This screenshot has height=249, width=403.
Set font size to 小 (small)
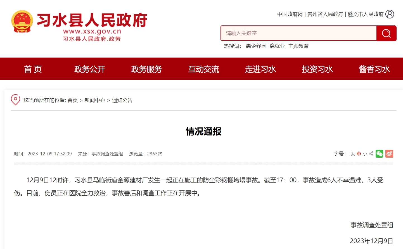tap(365, 154)
